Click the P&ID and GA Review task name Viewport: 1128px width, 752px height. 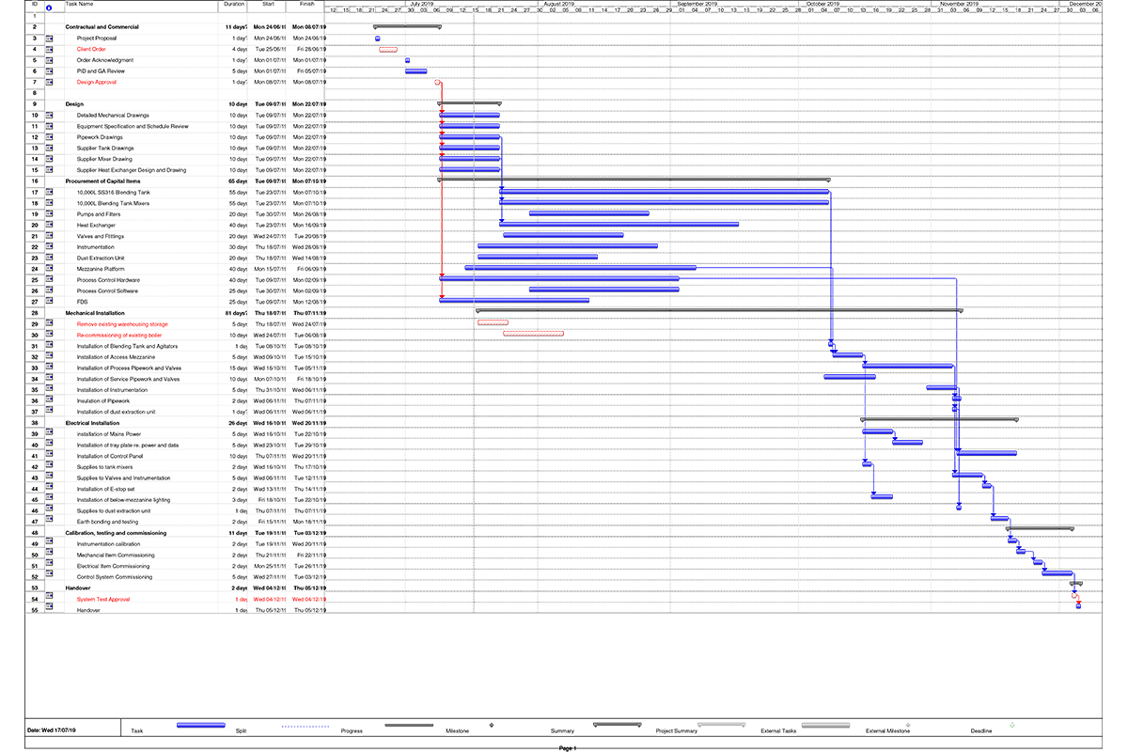100,71
